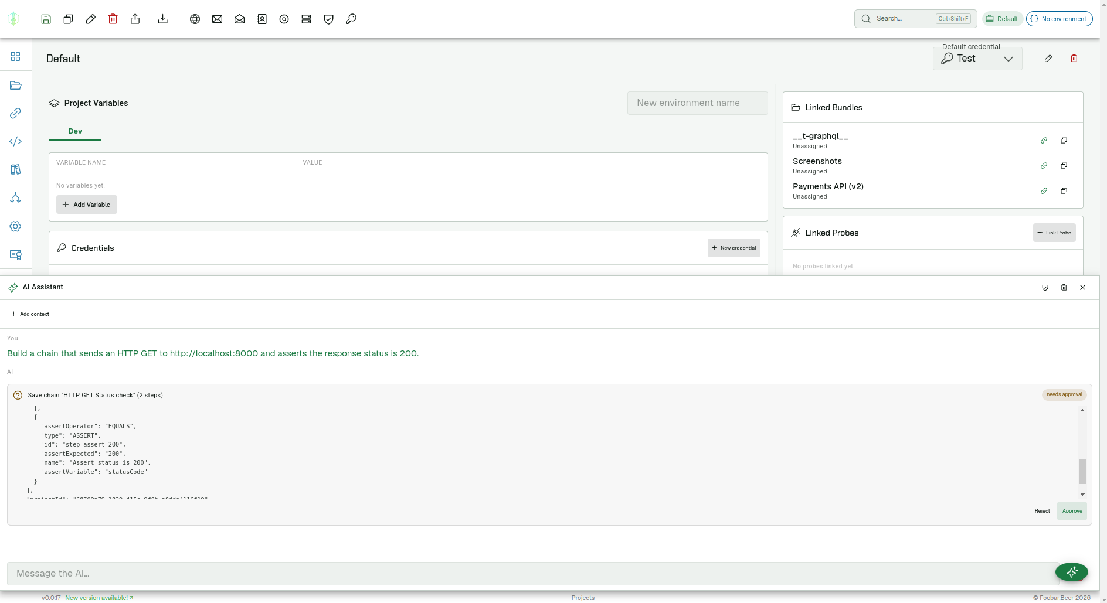Click the open envelope icon in toolbar
The image size is (1107, 603).
(240, 19)
